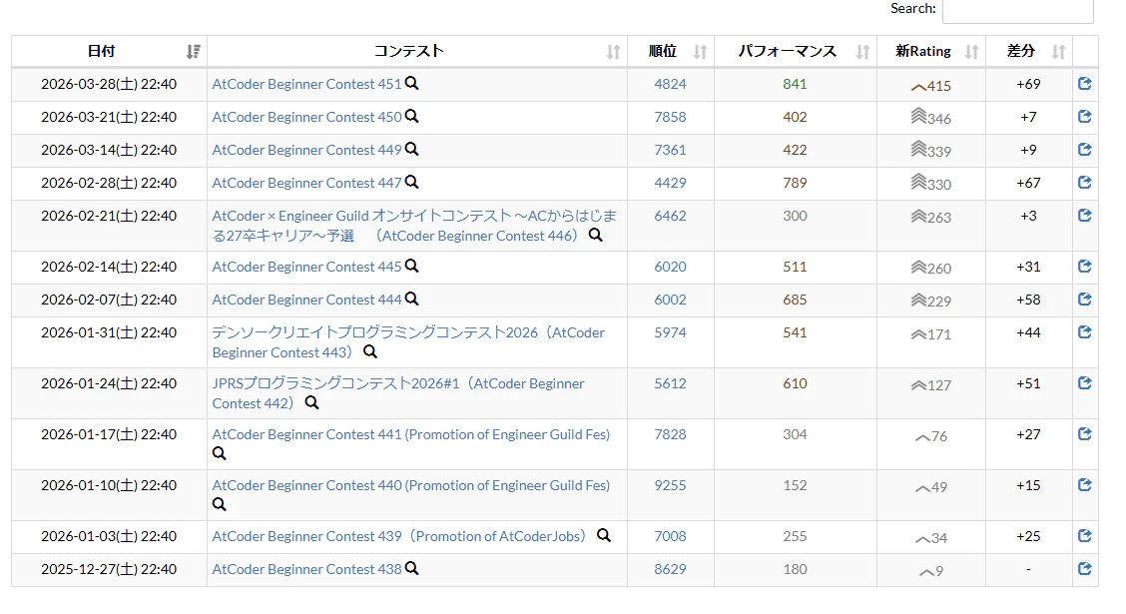Click the magnifier icon after Contest 439 title

click(604, 536)
